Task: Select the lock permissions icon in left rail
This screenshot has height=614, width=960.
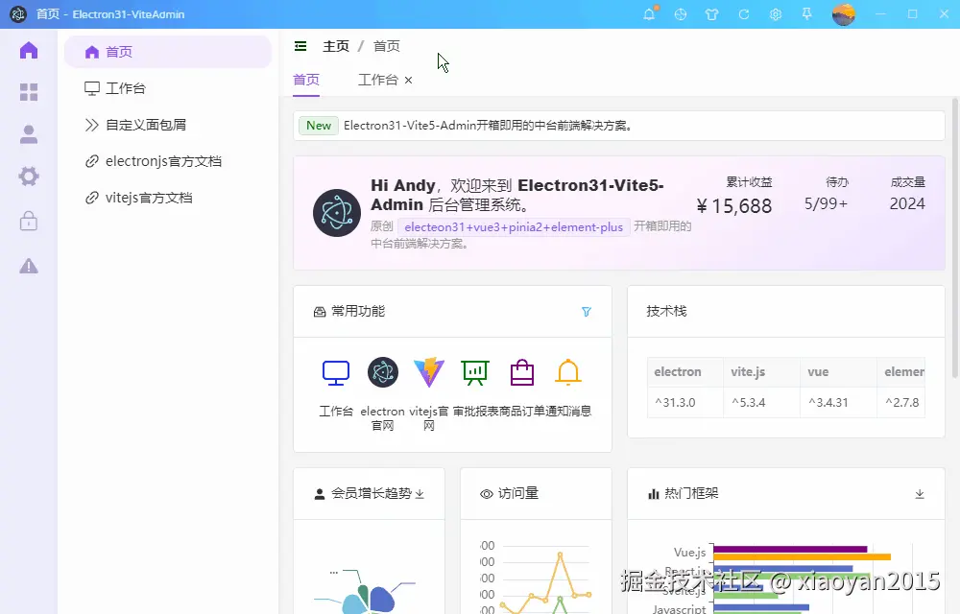Action: (x=29, y=220)
